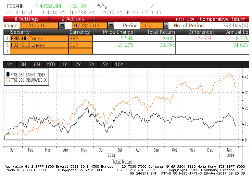Image resolution: width=252 pixels, height=180 pixels.
Task: Click the 27.20% price change value
Action: 126,45
